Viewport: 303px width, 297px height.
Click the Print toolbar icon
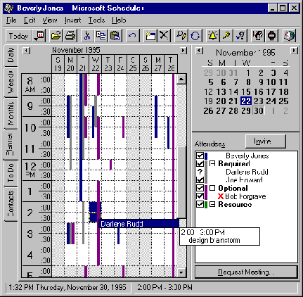tap(70, 36)
